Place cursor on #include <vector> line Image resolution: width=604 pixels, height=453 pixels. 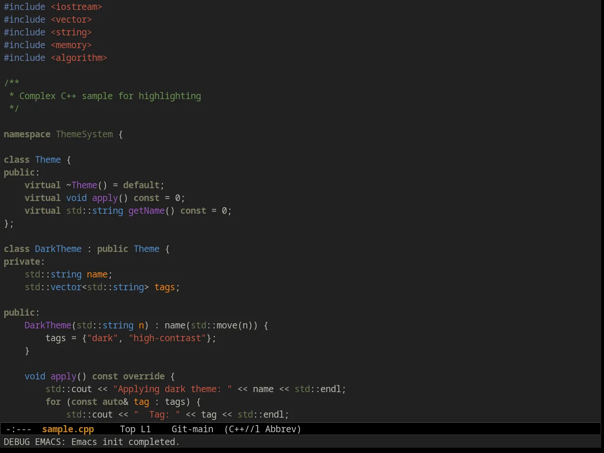point(48,19)
